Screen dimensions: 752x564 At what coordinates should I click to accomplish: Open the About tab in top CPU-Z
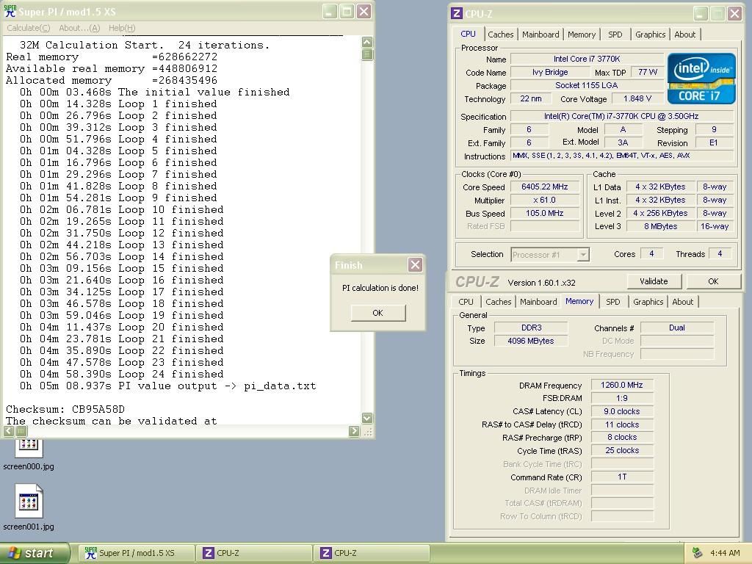(685, 35)
